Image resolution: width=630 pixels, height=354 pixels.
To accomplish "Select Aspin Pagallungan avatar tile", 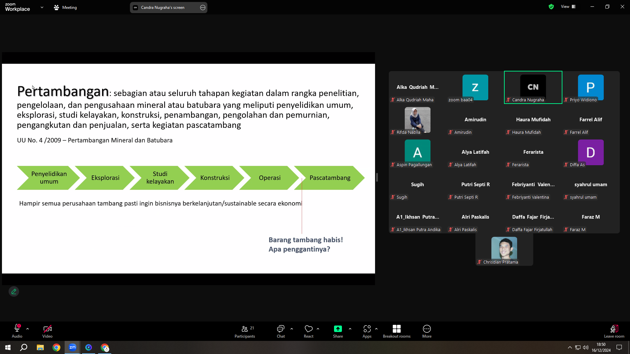I will point(417,152).
